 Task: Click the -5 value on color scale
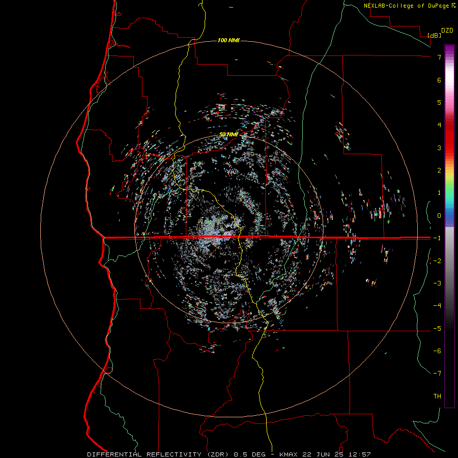(437, 328)
